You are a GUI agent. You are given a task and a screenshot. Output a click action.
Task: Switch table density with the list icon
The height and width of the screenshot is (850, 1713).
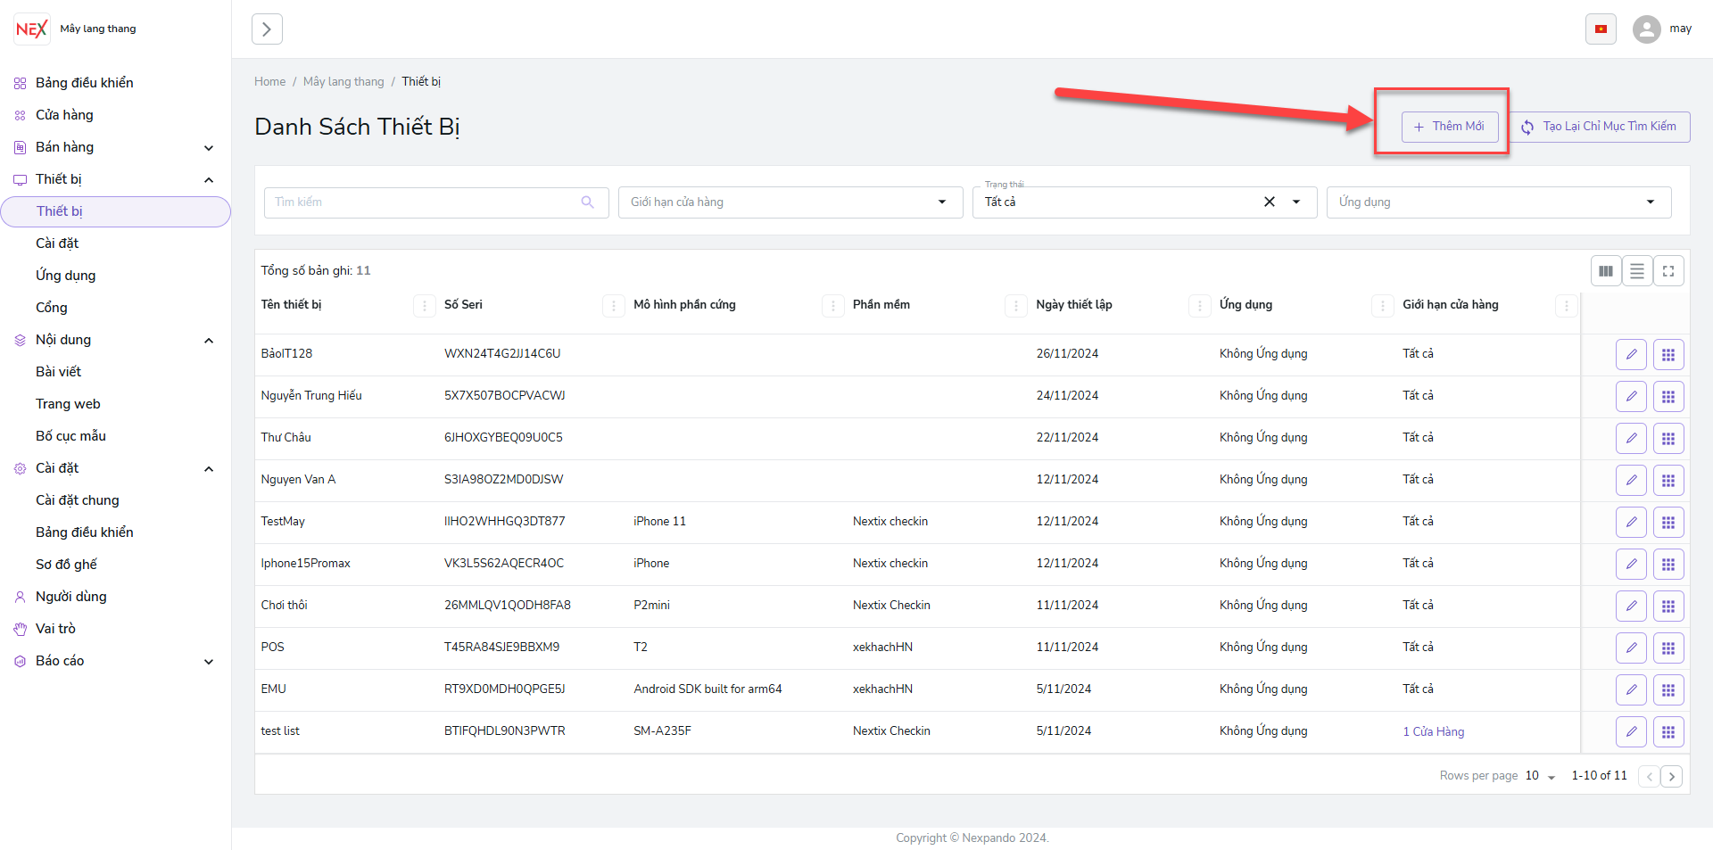pos(1637,271)
